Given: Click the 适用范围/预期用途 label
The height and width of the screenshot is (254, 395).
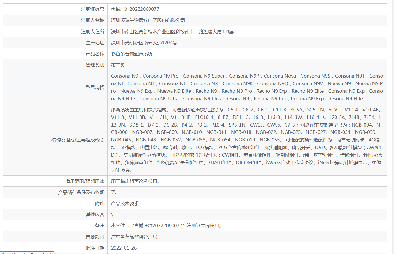Looking at the screenshot, I should point(85,181).
